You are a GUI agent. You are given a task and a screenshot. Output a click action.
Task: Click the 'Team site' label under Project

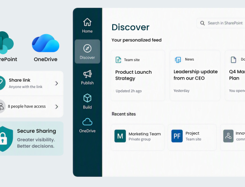pyautogui.click(x=194, y=139)
